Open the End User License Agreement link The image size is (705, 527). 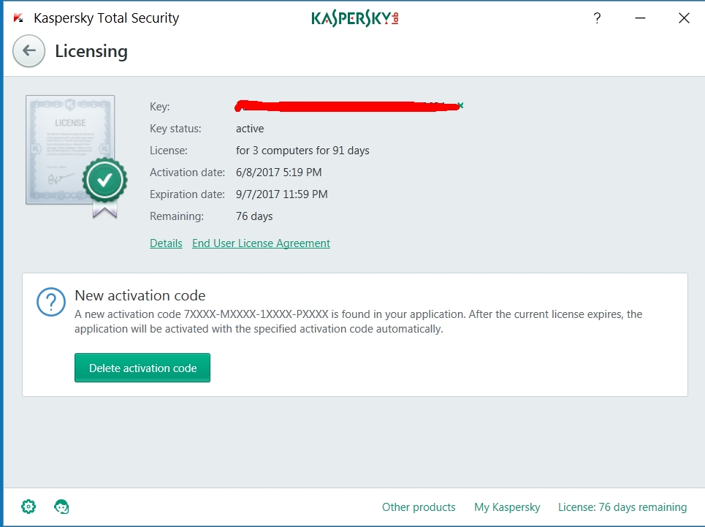[262, 243]
